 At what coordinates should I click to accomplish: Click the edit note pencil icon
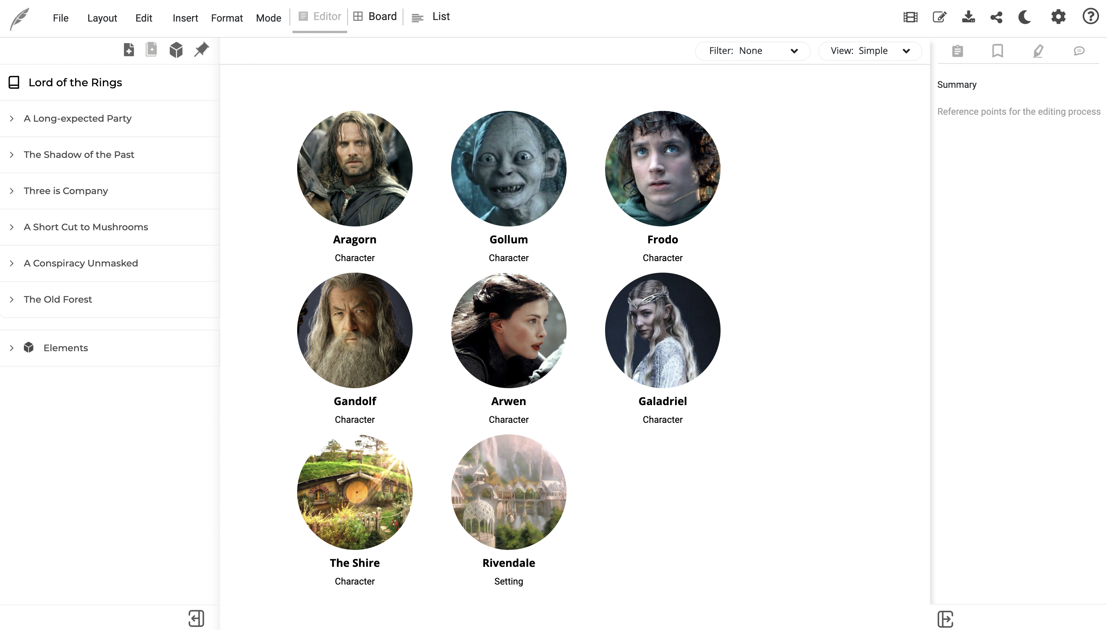939,17
